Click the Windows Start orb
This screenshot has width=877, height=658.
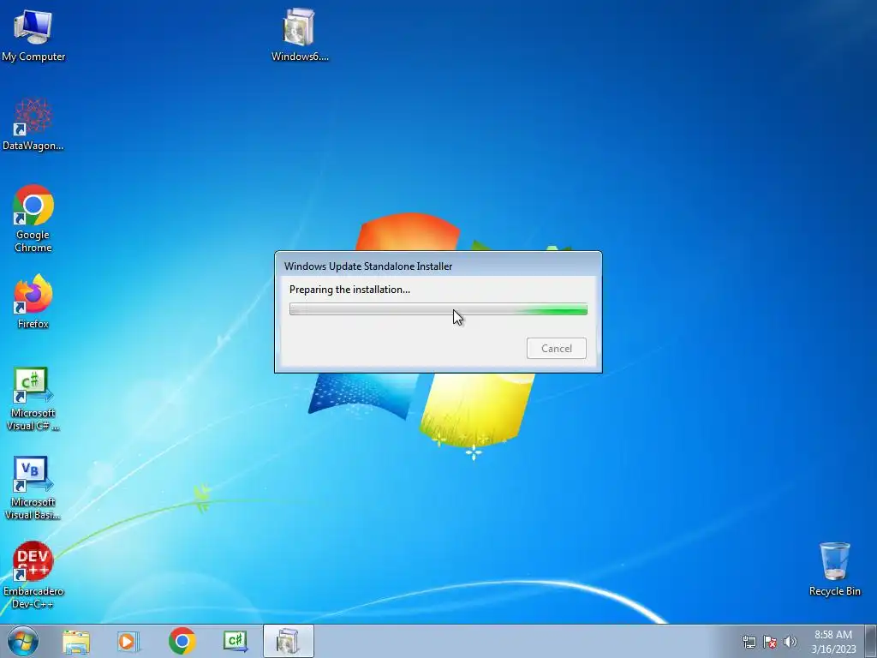pos(23,641)
